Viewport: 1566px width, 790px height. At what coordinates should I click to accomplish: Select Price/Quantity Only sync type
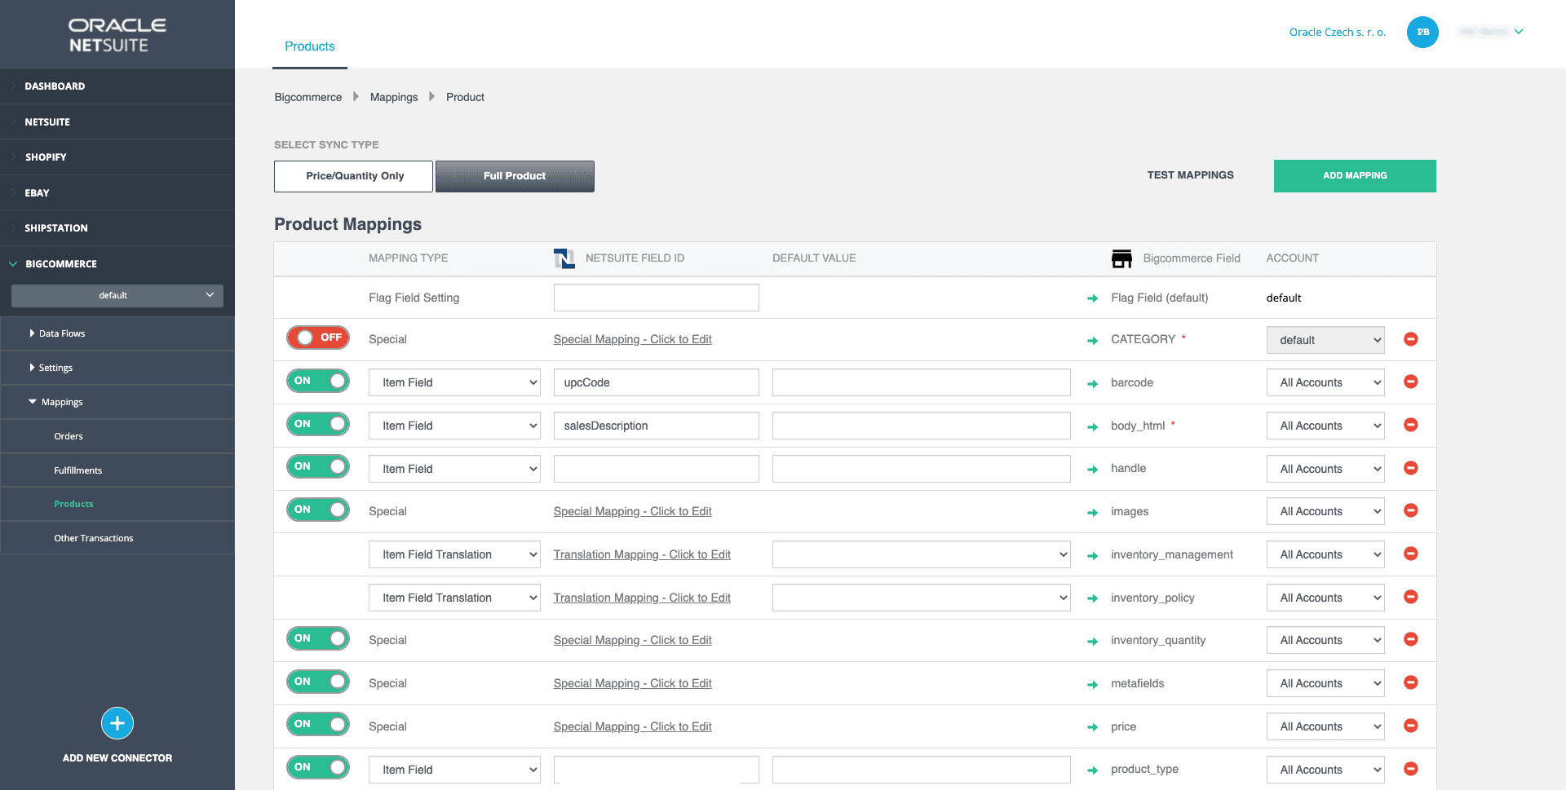(x=353, y=176)
